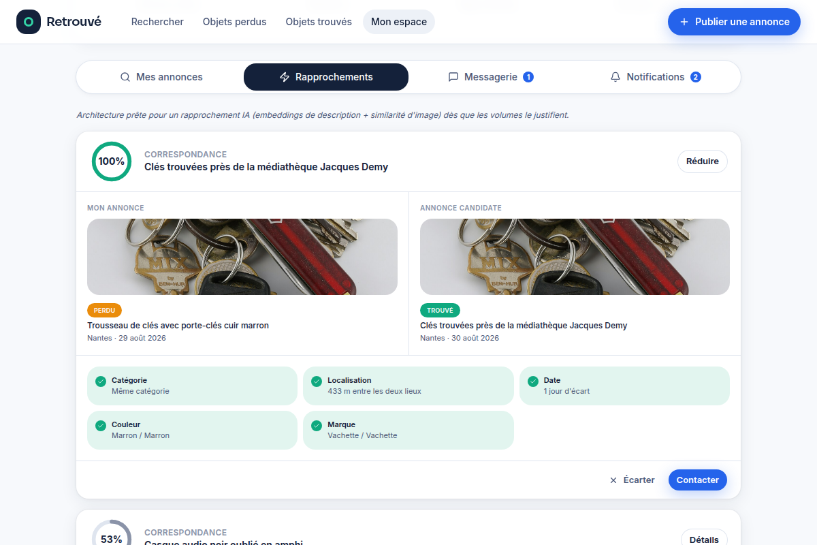The width and height of the screenshot is (817, 545).
Task: Open the Annonce candidate keys photo
Action: coord(575,257)
